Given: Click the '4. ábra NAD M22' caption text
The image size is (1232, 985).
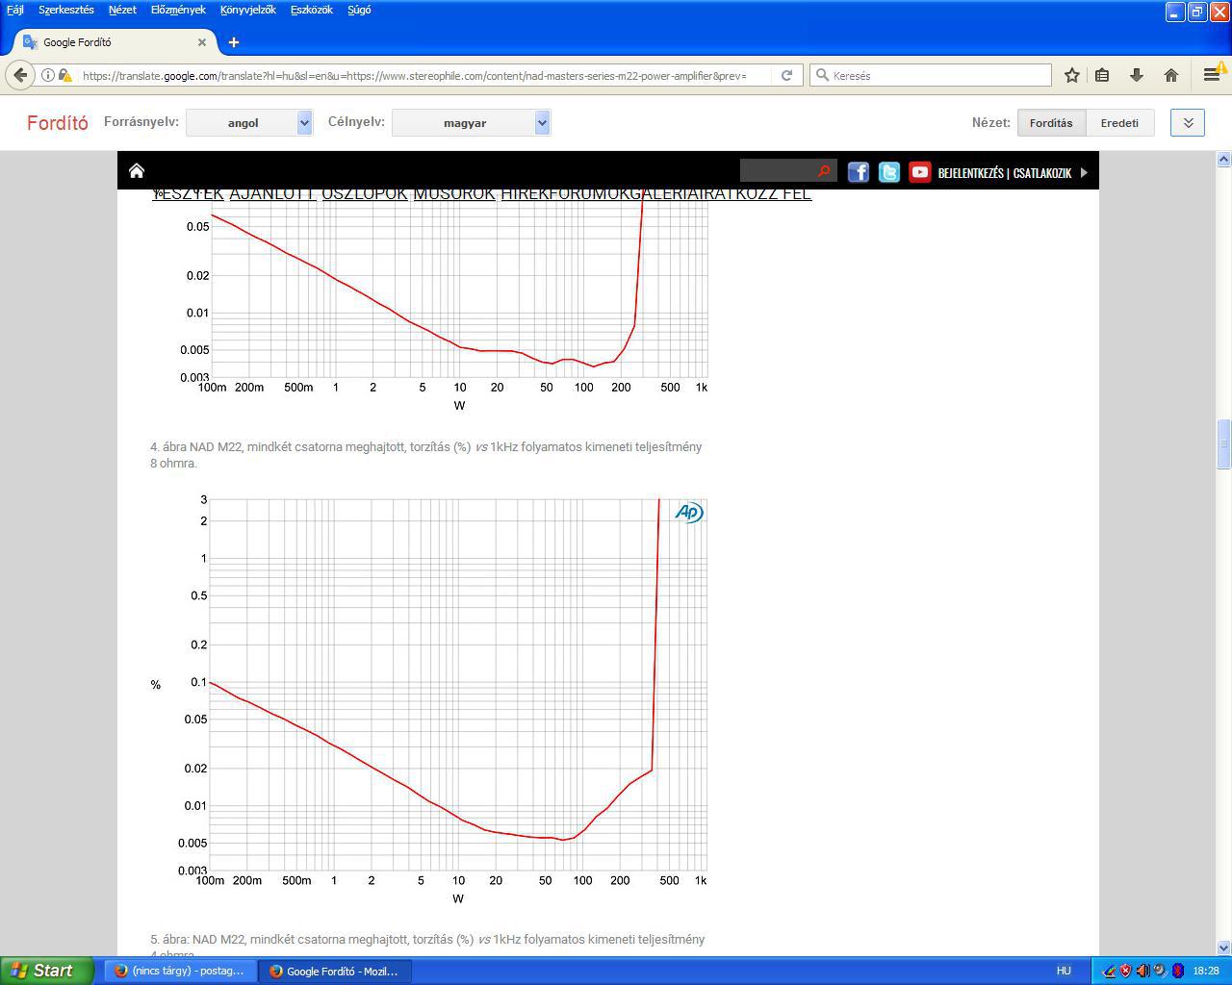Looking at the screenshot, I should coord(425,455).
